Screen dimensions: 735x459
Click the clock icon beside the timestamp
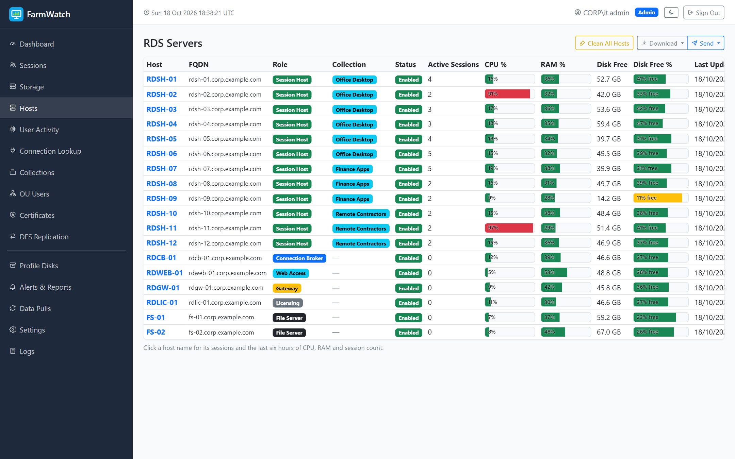click(x=146, y=13)
